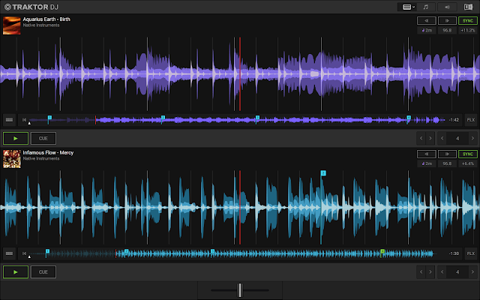
Task: Toggle SYNC on the Infamous Flow deck
Action: click(x=468, y=154)
